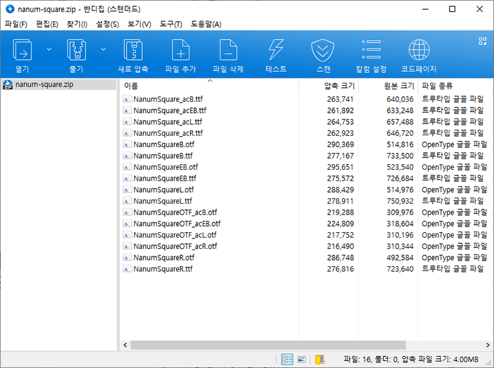Click the horizontal scrollbar right arrow
Screen dimensions: 494x368
(488, 345)
